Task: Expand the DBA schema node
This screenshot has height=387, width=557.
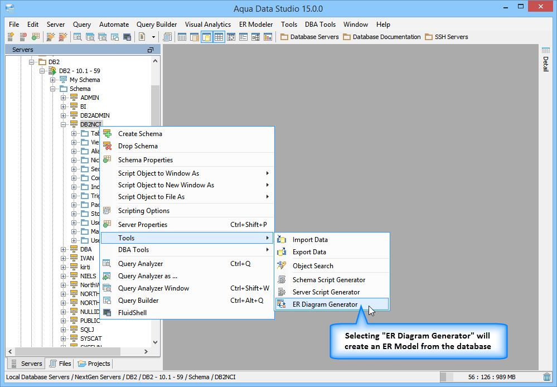Action: pos(63,249)
